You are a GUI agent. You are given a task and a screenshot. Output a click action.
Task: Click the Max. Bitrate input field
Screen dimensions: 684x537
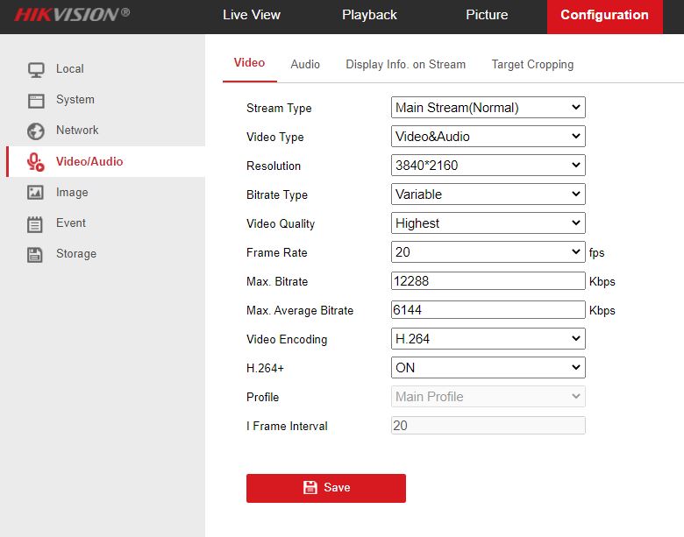[x=488, y=281]
